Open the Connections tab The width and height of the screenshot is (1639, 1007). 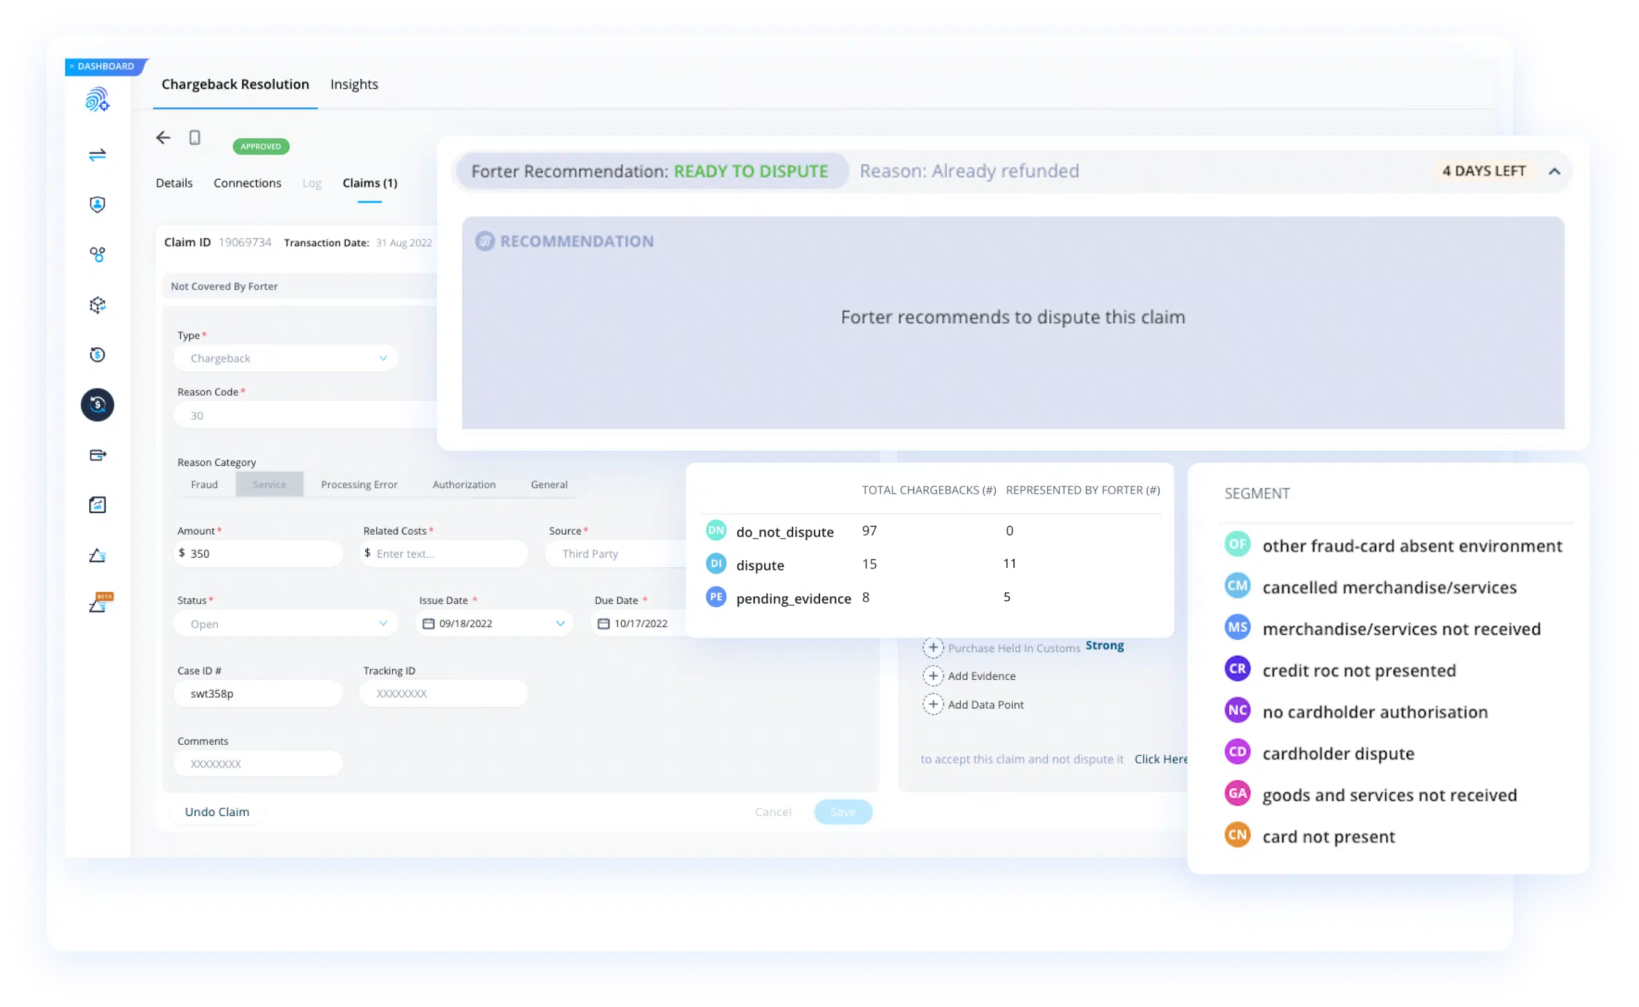248,183
